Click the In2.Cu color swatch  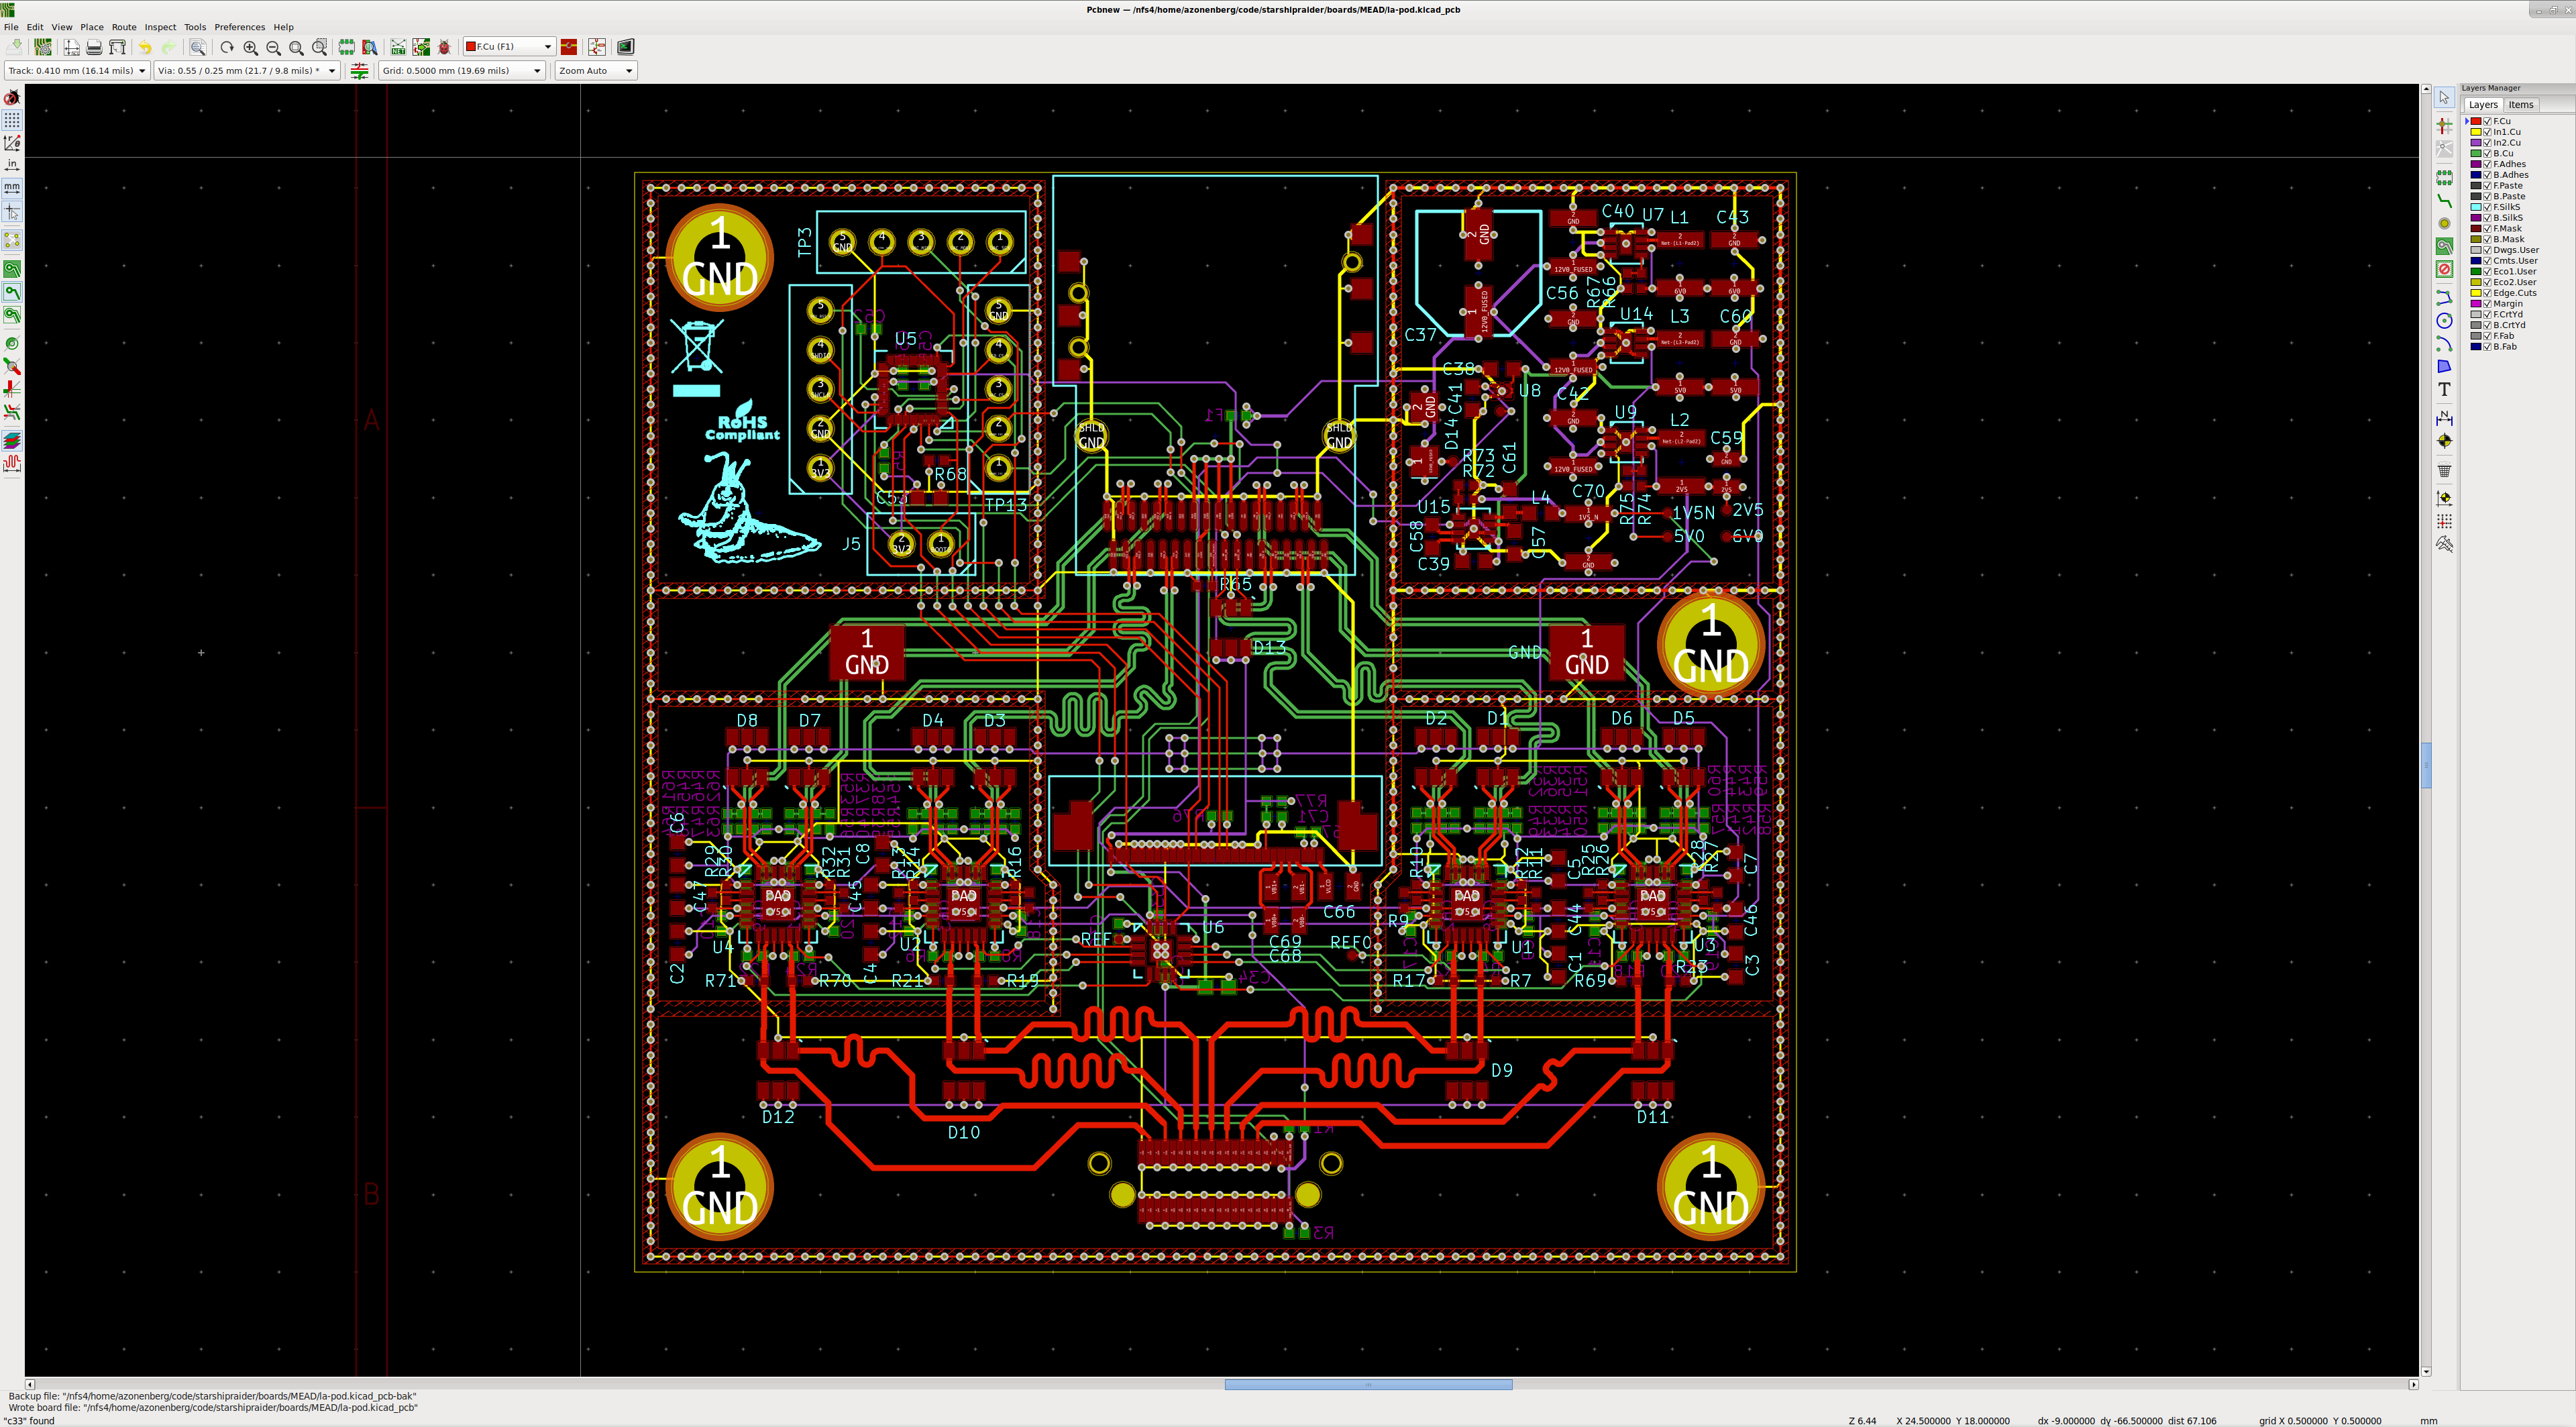(x=2476, y=143)
